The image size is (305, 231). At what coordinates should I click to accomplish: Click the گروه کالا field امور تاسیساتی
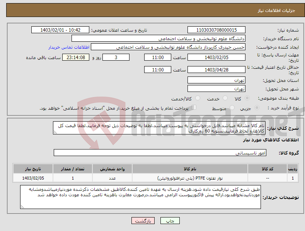[x=160, y=153]
